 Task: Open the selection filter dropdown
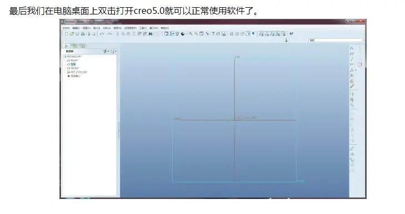pos(336,40)
